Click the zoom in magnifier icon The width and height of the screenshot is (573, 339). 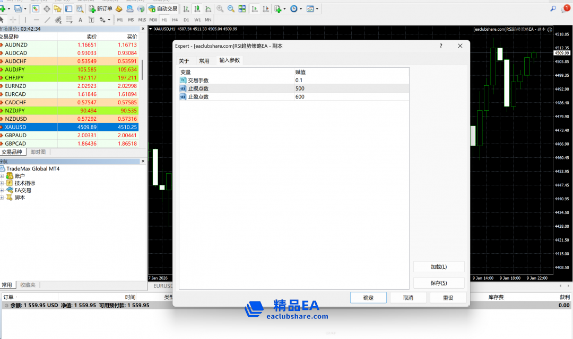(x=220, y=9)
